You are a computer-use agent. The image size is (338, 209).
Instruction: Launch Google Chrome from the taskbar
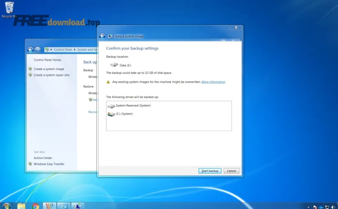(35, 206)
